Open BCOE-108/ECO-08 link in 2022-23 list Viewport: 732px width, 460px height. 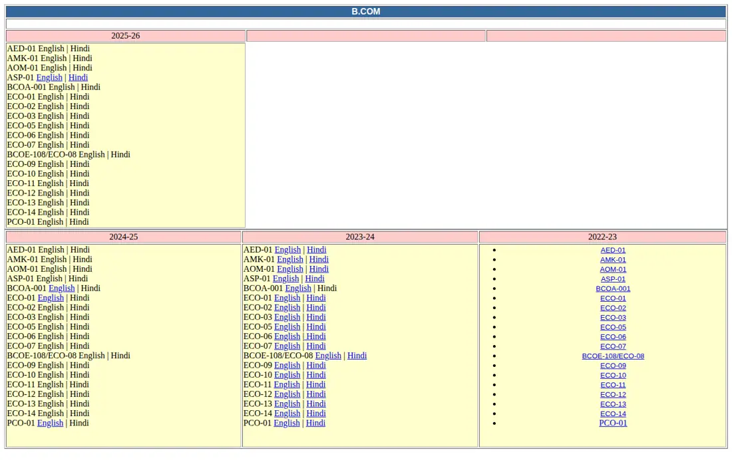tap(613, 356)
